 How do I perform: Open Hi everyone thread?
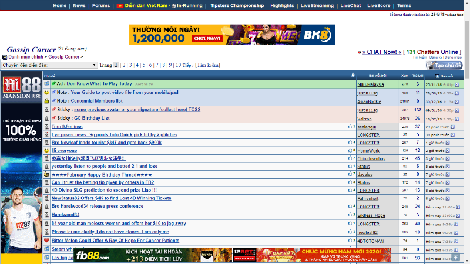64,150
